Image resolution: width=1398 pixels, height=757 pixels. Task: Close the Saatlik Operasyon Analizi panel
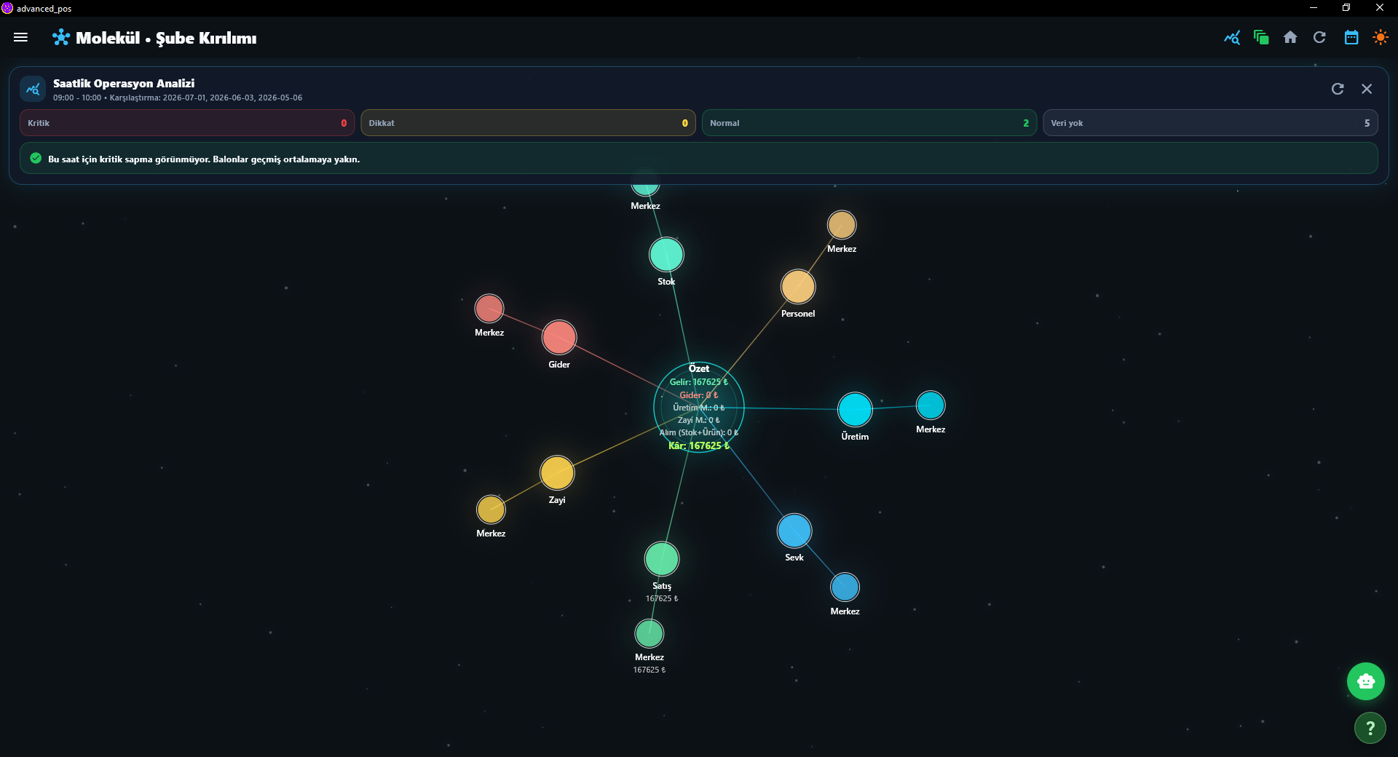(x=1367, y=89)
